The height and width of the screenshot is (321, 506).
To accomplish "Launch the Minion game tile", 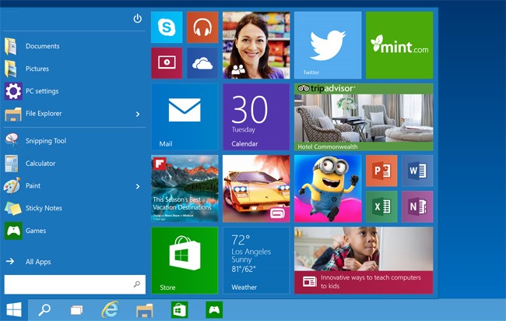I will click(x=328, y=189).
